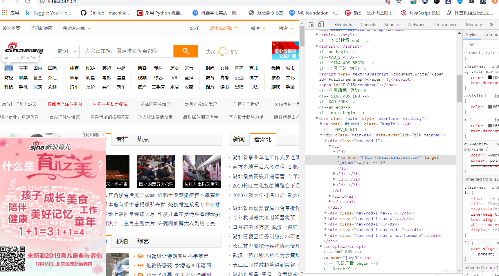This screenshot has width=499, height=276.
Task: Open the 国外的黑五大抢购 photo thumbnail
Action: [156, 171]
